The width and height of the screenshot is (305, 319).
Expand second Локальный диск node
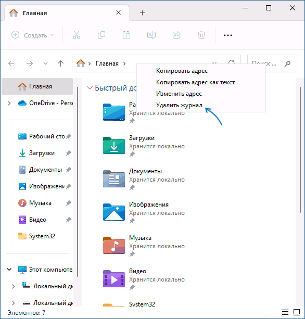click(x=13, y=303)
